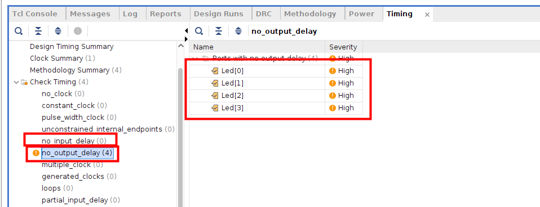Open the Messages tab
The image size is (540, 207).
point(90,14)
